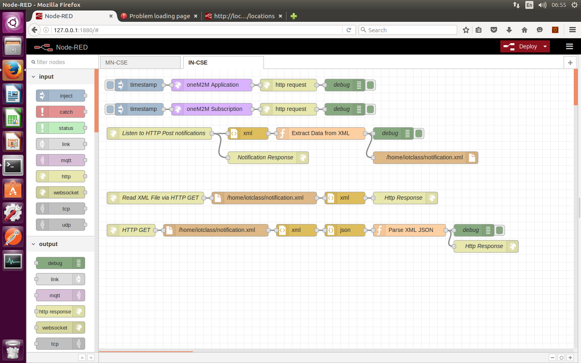Open the Firefox hamburger menu

click(x=572, y=30)
